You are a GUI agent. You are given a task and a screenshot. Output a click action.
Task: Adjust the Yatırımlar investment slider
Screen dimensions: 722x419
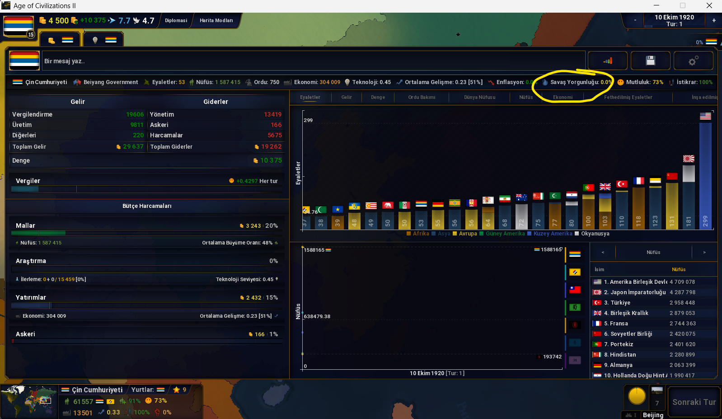click(x=147, y=306)
